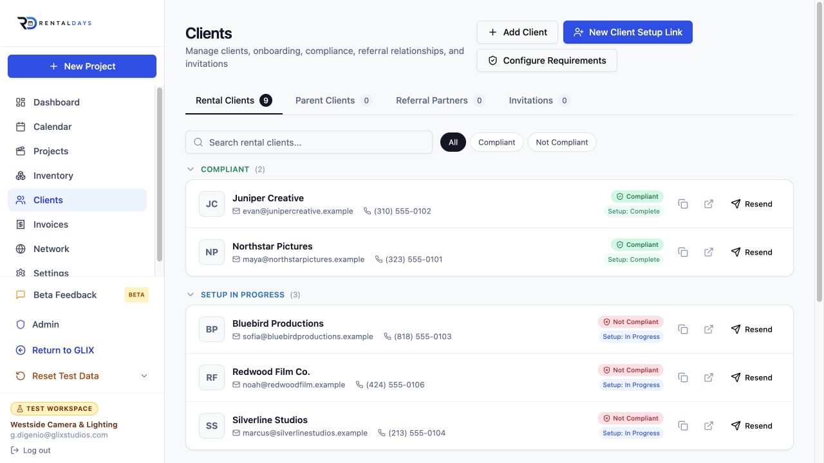824x463 pixels.
Task: Click the Compliant badge on Northstar Pictures
Action: click(x=637, y=245)
